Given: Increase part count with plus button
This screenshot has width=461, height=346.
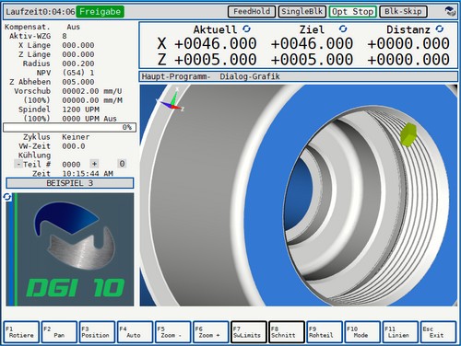Looking at the screenshot, I should [x=94, y=164].
